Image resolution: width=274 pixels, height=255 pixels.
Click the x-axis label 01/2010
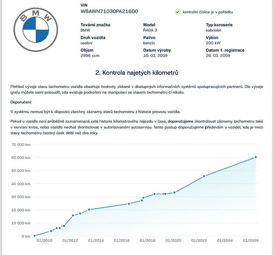coord(44,241)
